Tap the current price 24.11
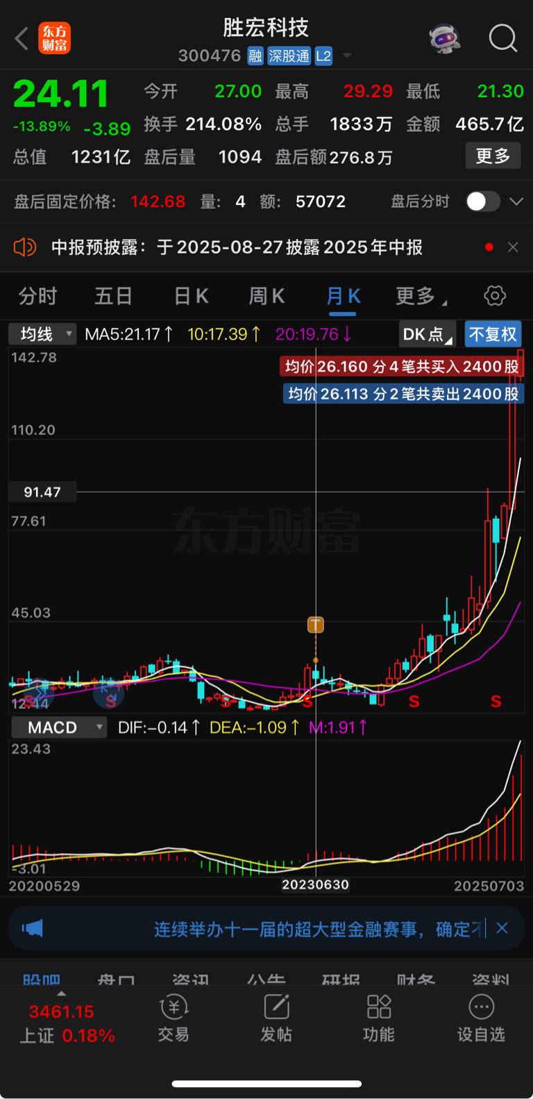This screenshot has width=533, height=1099. [61, 93]
